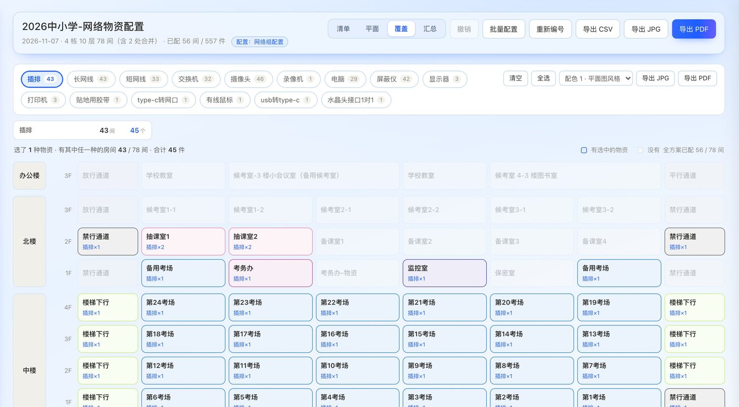Enable the 短网线 material chip
This screenshot has width=739, height=407.
pos(143,79)
